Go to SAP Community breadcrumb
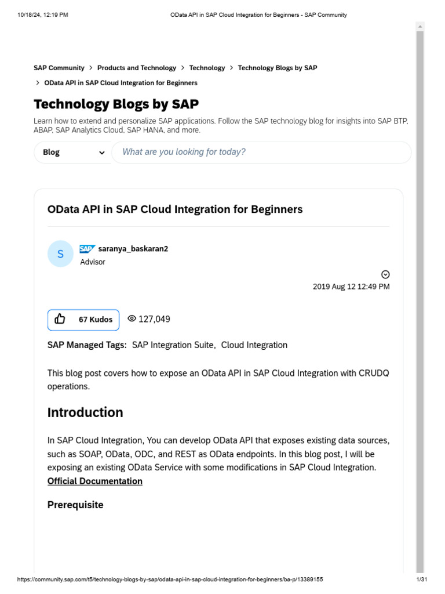This screenshot has width=445, height=594. point(59,68)
